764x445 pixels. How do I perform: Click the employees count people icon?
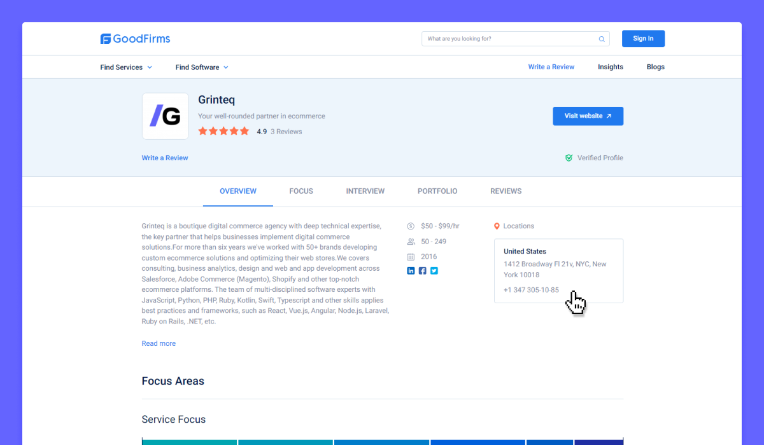[411, 242]
